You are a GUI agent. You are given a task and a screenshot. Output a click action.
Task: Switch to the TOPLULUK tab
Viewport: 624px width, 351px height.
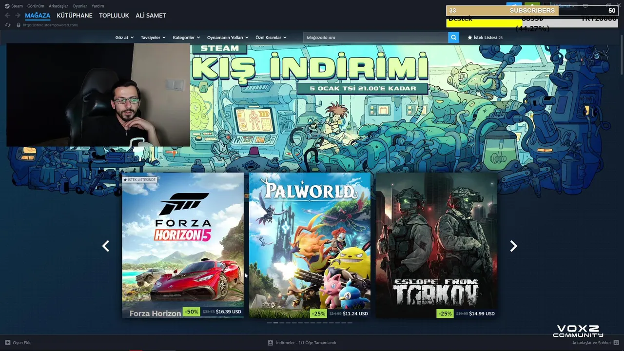coord(114,16)
